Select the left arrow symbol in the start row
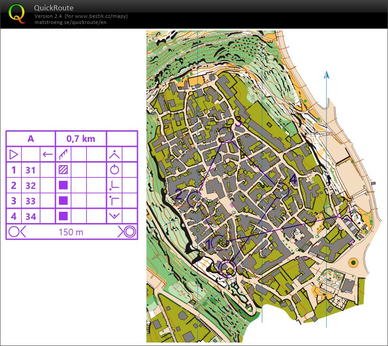The height and width of the screenshot is (346, 388). pos(48,154)
